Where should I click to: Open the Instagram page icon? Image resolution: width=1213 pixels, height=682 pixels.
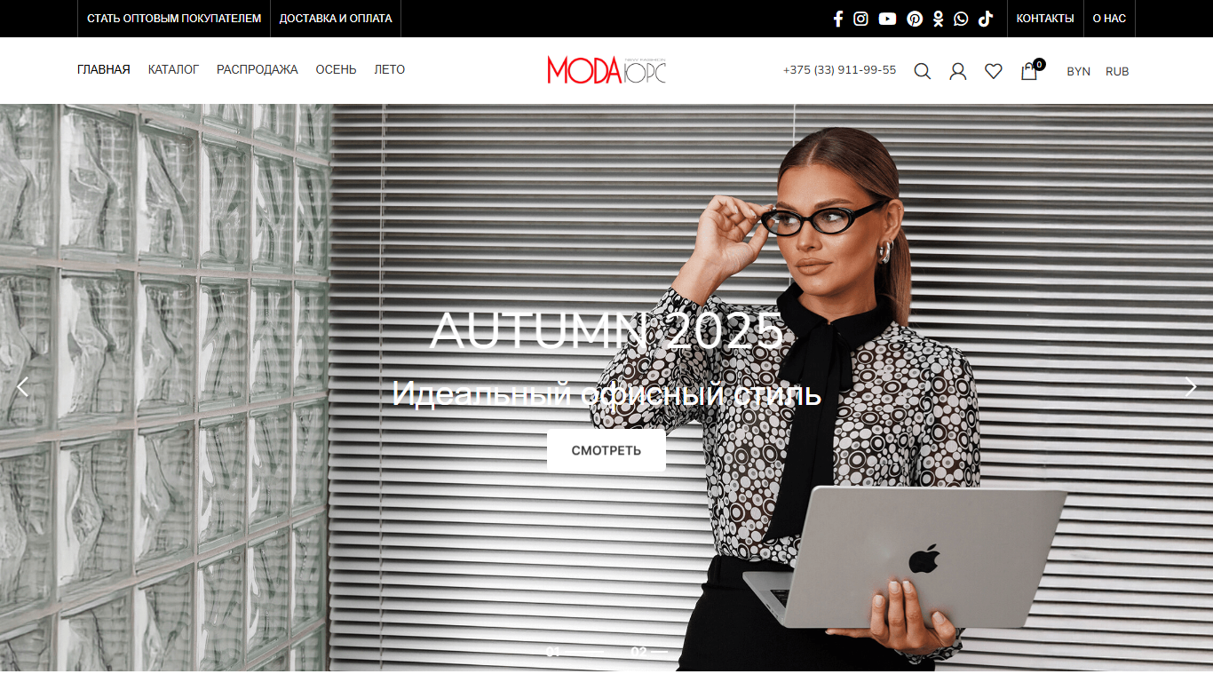tap(860, 19)
